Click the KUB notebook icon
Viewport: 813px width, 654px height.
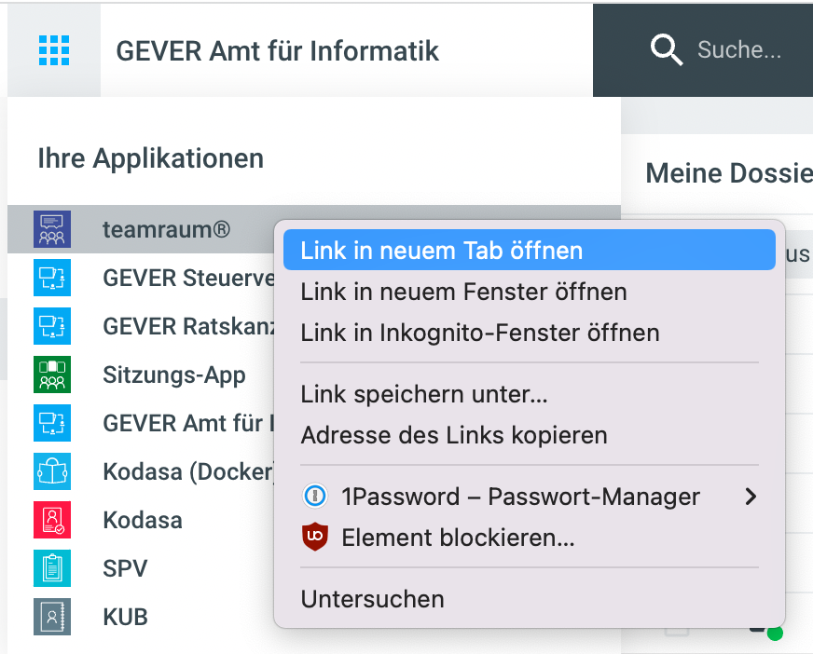pyautogui.click(x=52, y=617)
